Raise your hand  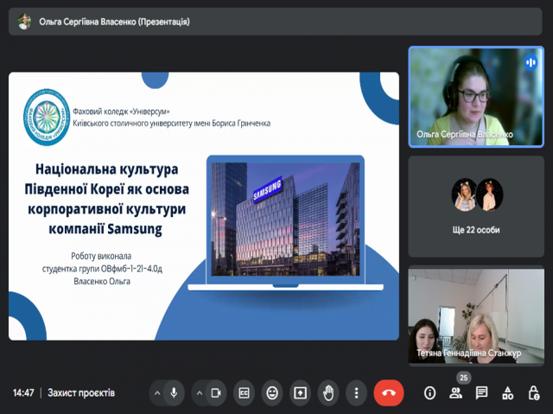tap(328, 393)
